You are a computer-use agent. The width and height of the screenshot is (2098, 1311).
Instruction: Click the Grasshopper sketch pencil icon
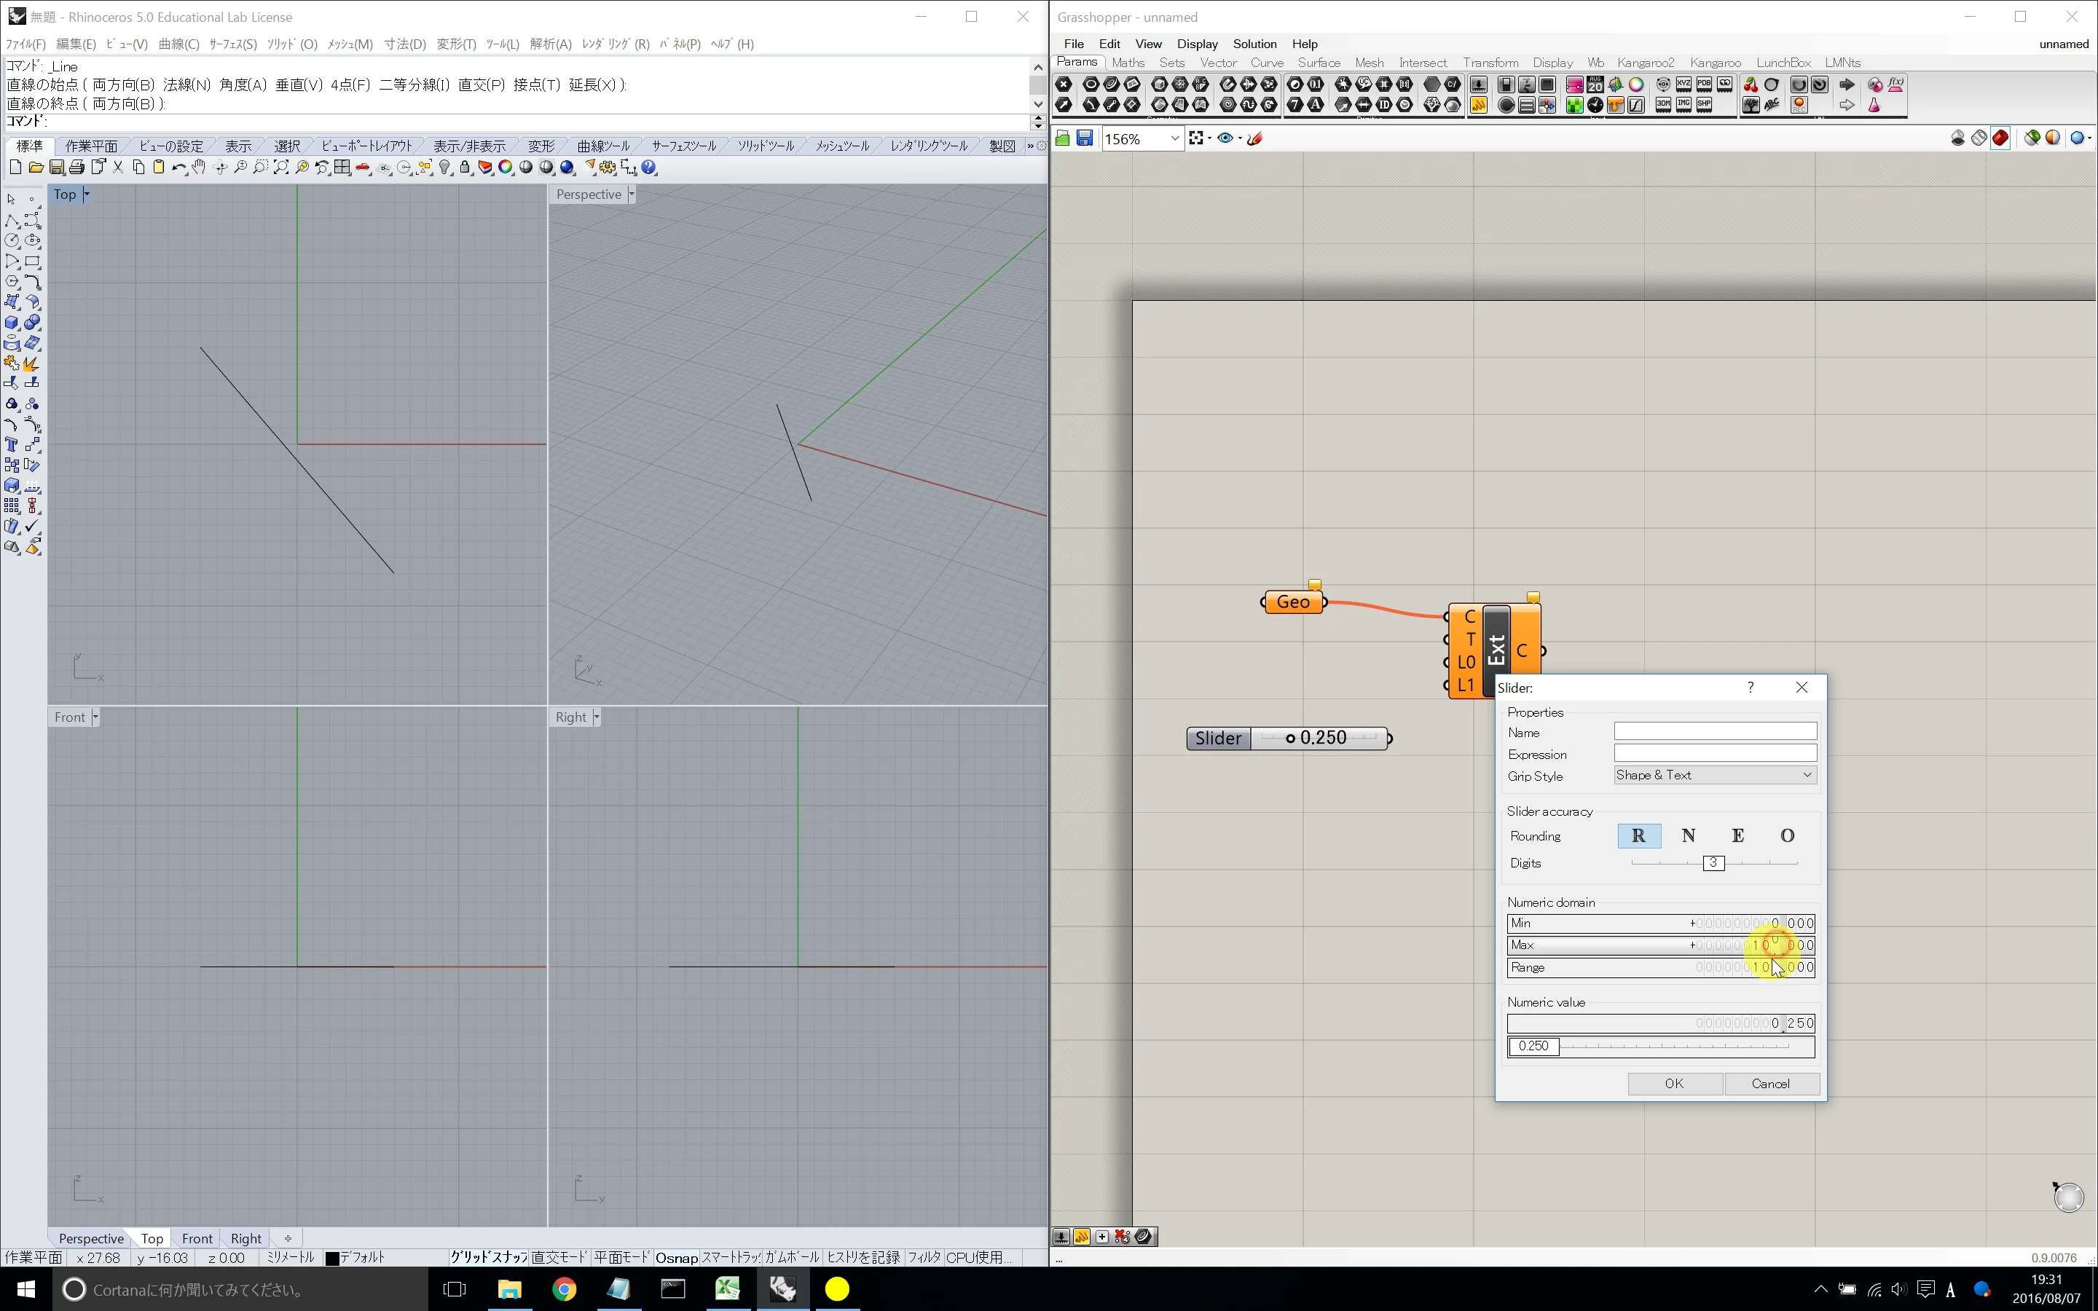click(1254, 138)
